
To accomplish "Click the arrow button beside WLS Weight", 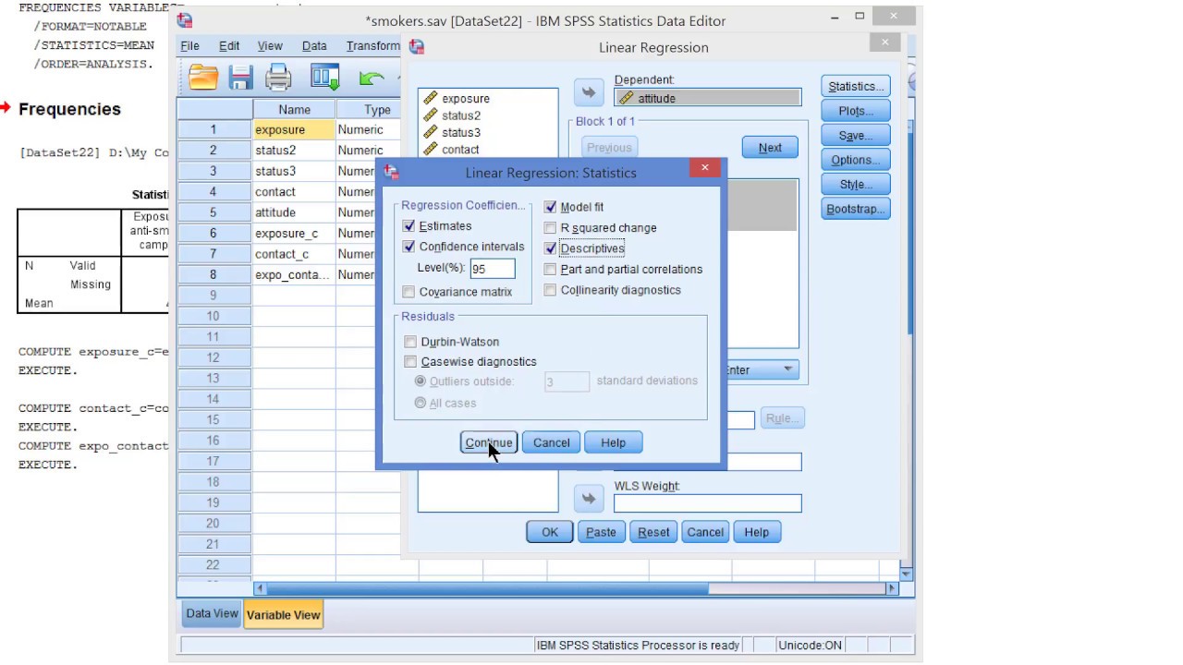I will pyautogui.click(x=589, y=499).
